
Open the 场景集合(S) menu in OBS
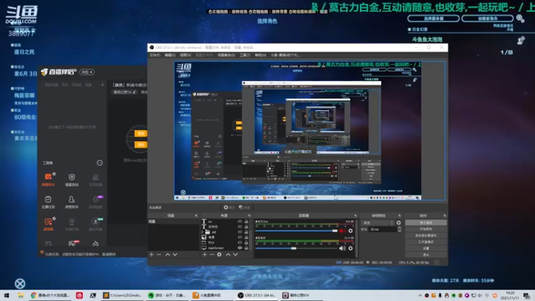click(226, 55)
